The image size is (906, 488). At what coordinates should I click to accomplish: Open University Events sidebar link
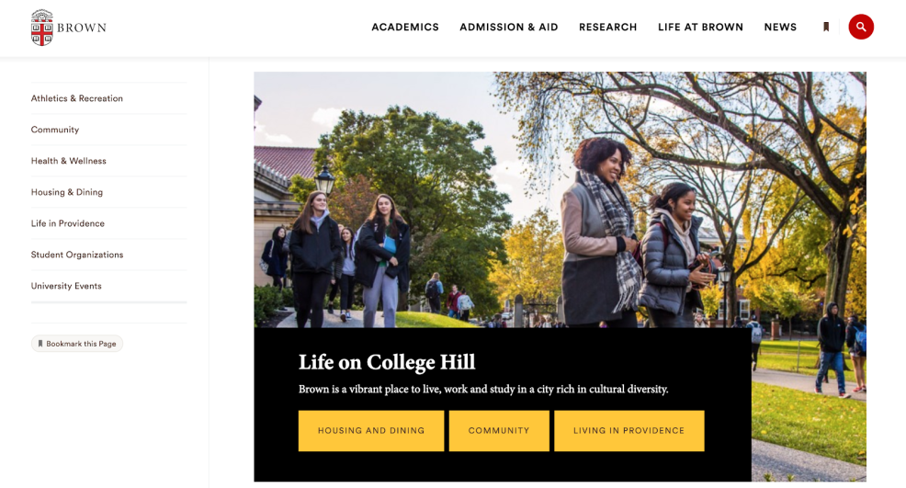coord(66,286)
